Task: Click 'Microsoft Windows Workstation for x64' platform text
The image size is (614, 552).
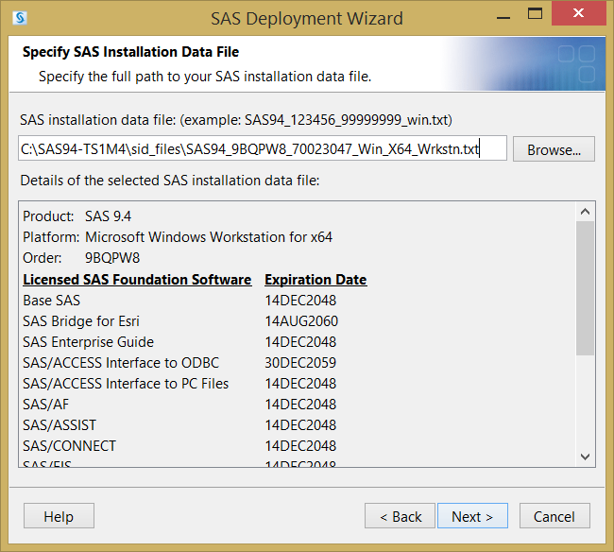Action: pos(209,237)
